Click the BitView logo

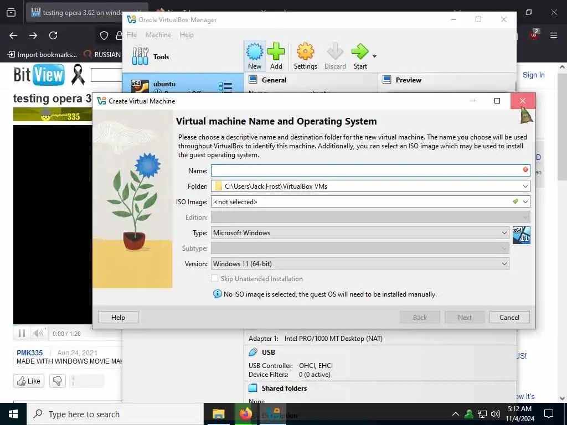(x=39, y=75)
